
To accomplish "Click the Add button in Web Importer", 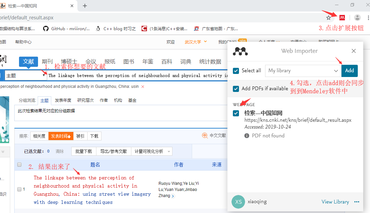I will click(349, 71).
